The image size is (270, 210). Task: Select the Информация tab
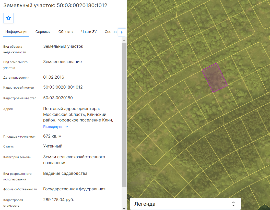16,32
